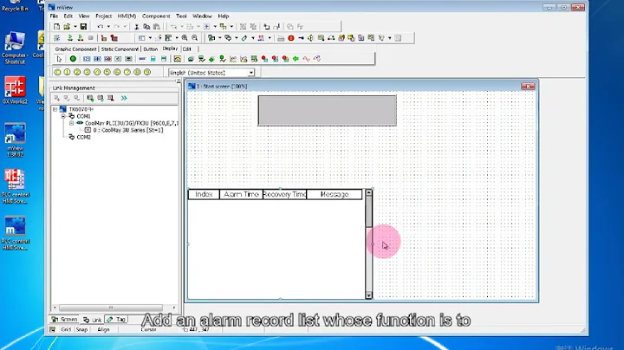Click the Open folder toolbar icon
The image size is (624, 350).
pos(67,27)
